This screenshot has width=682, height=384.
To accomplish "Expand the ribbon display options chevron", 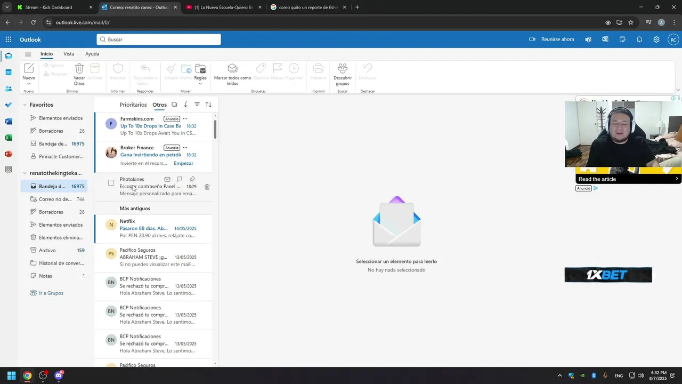I will point(677,90).
